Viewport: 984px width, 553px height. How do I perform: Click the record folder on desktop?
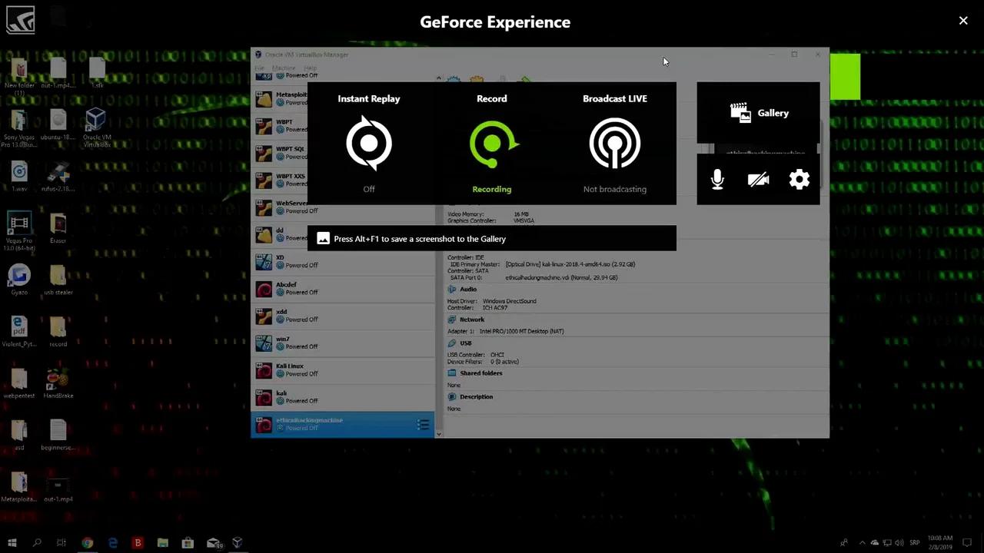(58, 332)
